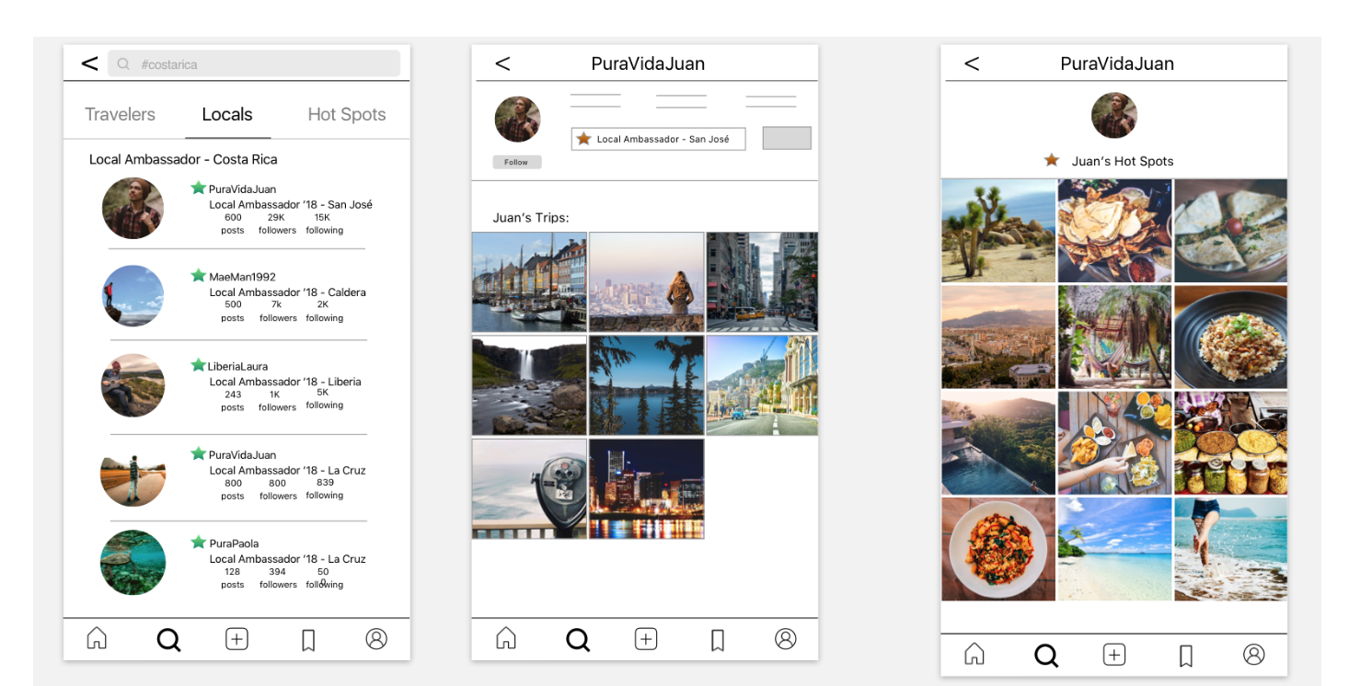Screen dimensions: 1349x686
Task: Tap the home icon on Juan's Trips screen
Action: click(x=506, y=638)
